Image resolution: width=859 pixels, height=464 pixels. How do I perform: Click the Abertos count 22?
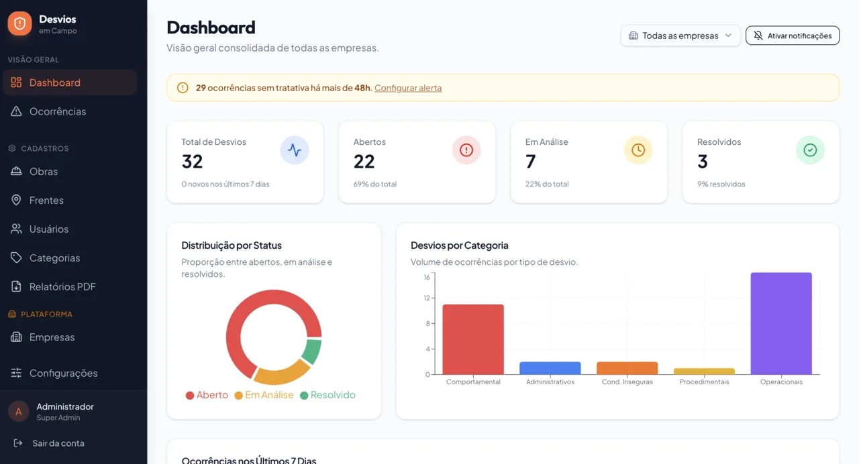(364, 162)
